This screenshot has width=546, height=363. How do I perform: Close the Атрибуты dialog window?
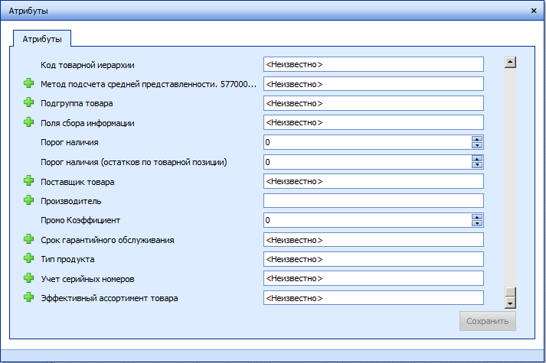533,11
